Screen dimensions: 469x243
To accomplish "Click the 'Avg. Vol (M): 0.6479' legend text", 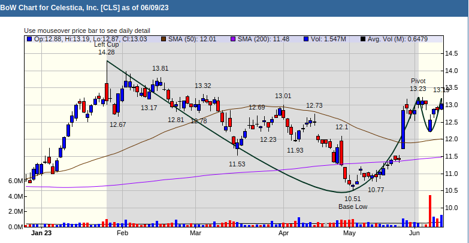I will pos(398,39).
